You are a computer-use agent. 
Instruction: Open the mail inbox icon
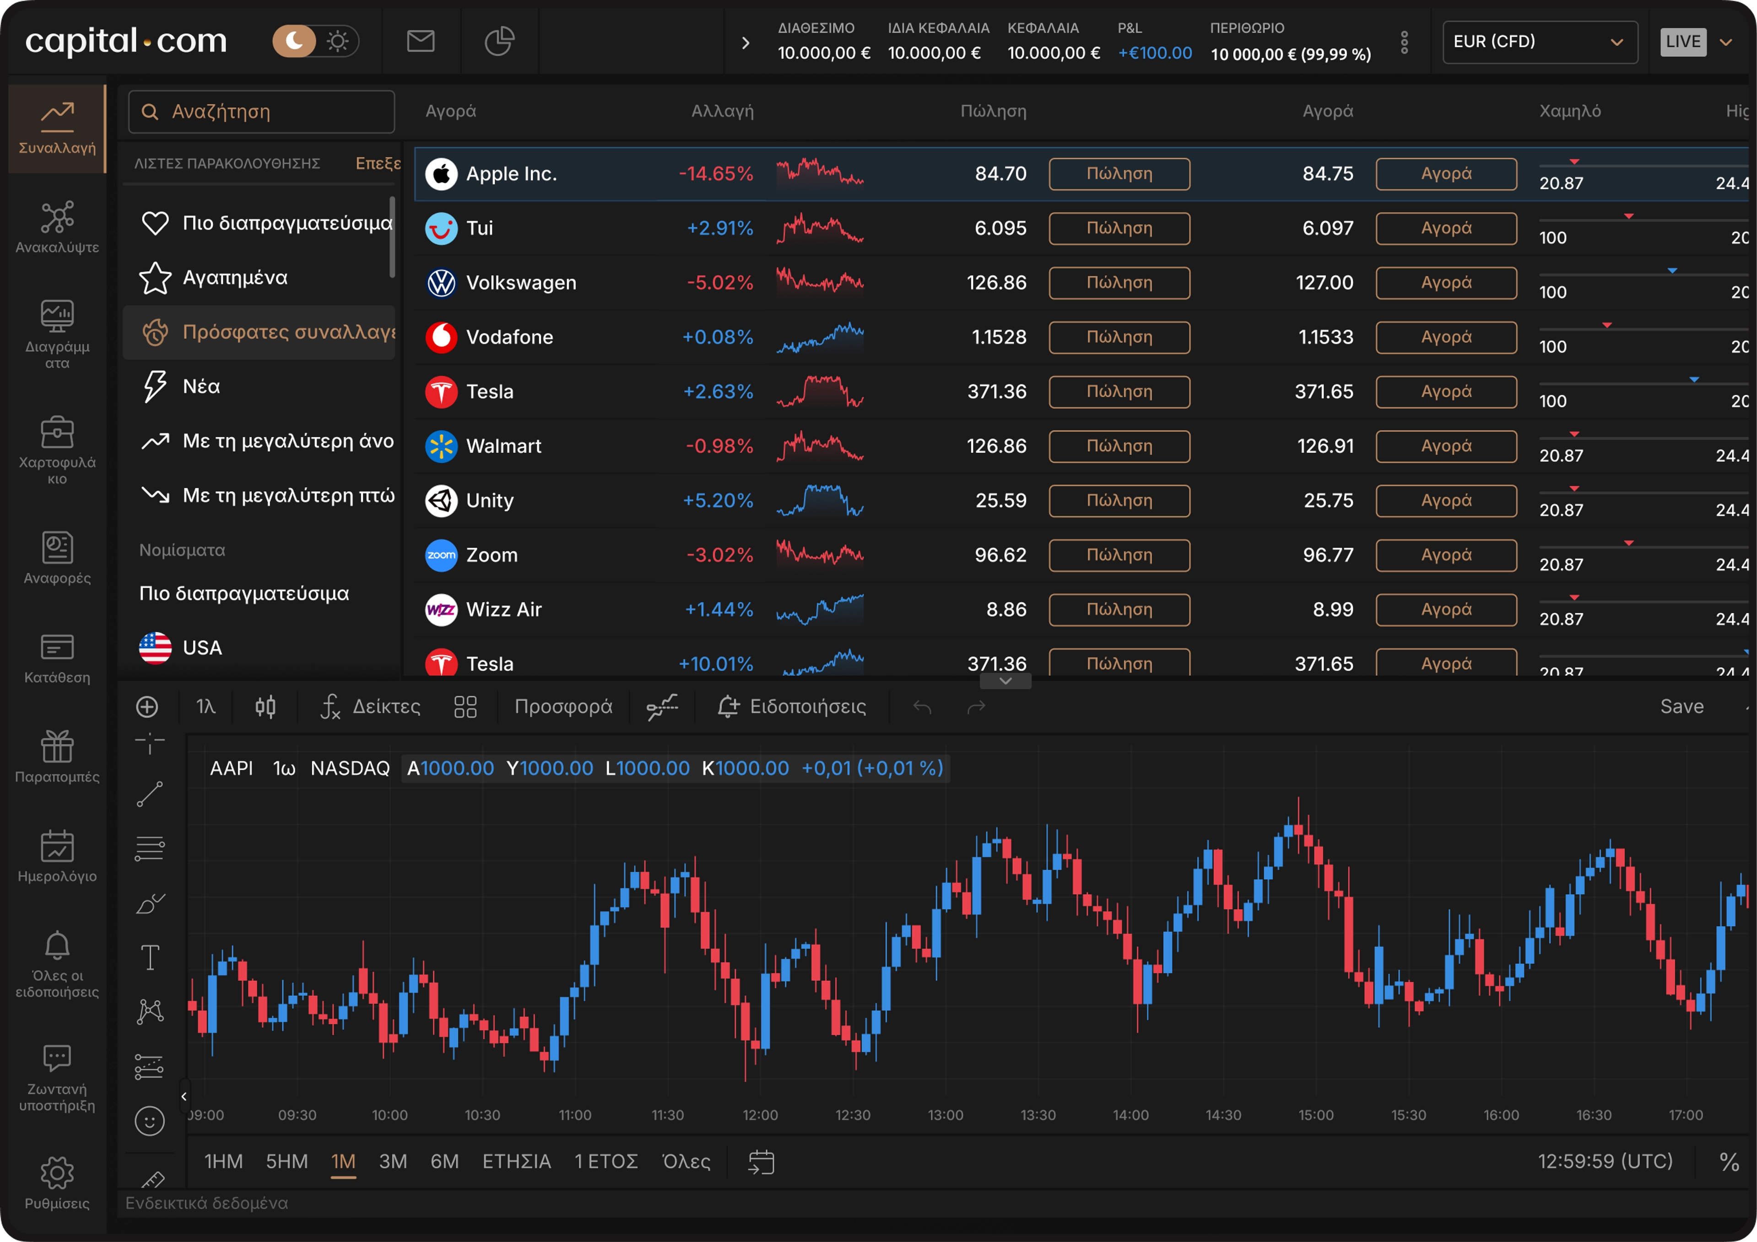point(420,41)
